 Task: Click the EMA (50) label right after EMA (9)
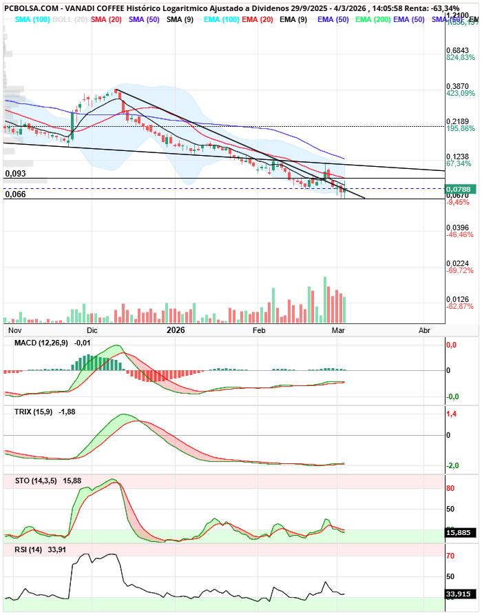[333, 19]
